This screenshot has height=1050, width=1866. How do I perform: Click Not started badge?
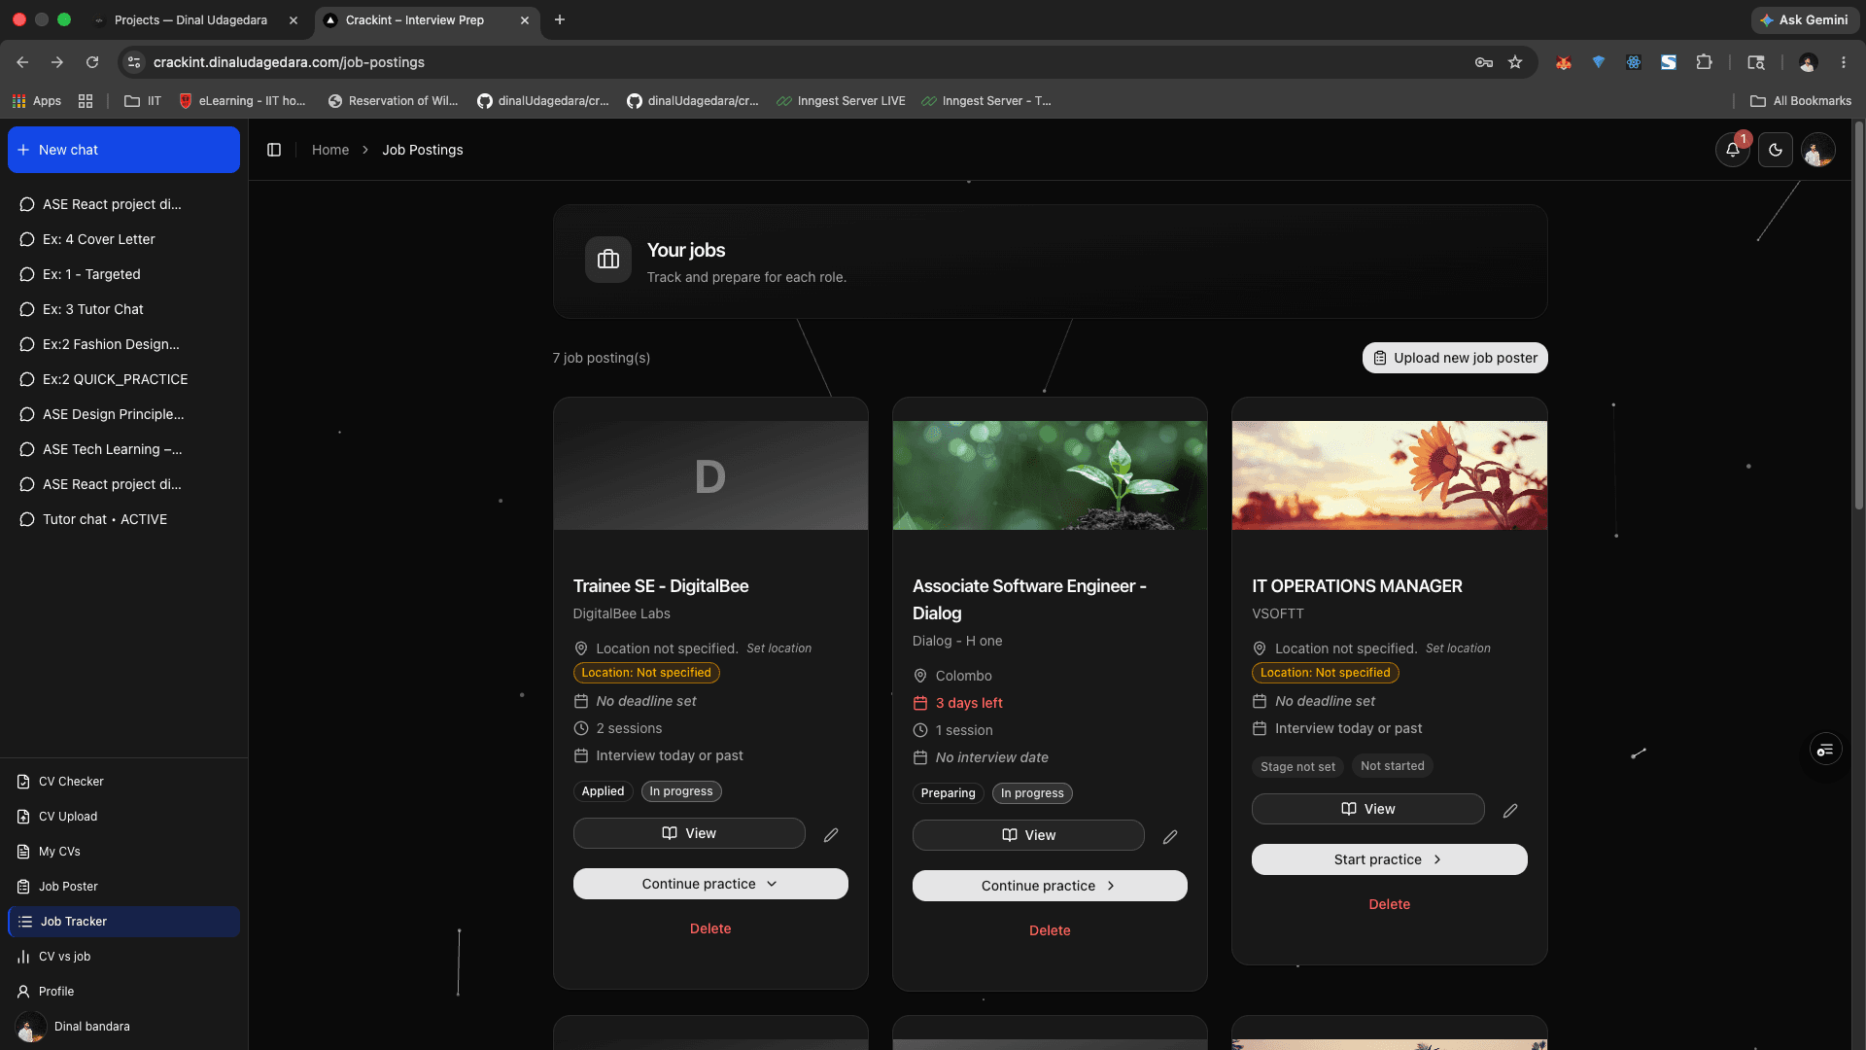[1392, 766]
